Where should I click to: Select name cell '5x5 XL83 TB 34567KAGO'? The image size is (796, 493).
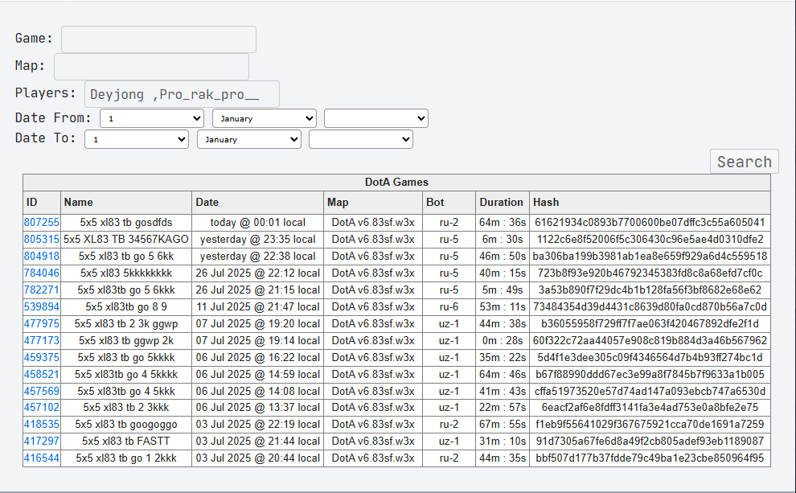[126, 239]
